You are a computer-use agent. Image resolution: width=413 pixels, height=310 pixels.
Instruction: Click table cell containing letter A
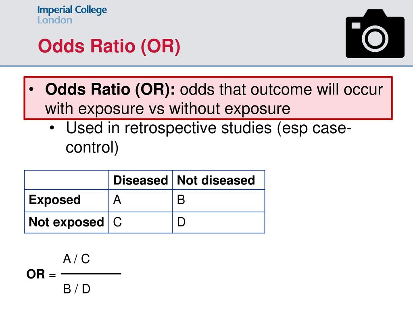click(x=141, y=201)
